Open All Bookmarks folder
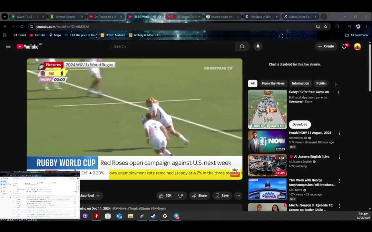Image resolution: width=372 pixels, height=232 pixels. tap(357, 35)
